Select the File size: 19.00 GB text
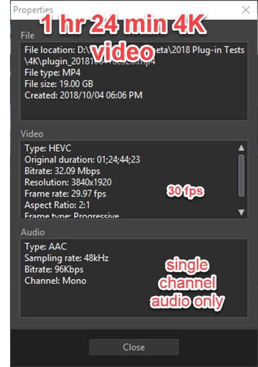The image size is (258, 367). click(59, 84)
